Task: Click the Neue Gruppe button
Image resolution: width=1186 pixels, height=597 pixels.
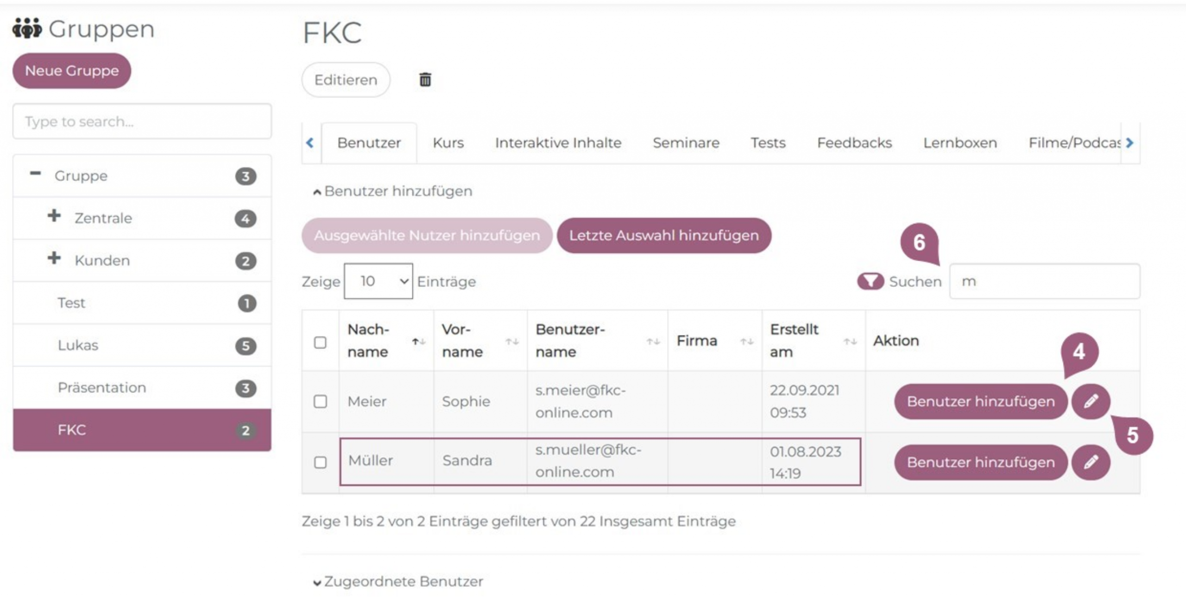Action: click(72, 71)
